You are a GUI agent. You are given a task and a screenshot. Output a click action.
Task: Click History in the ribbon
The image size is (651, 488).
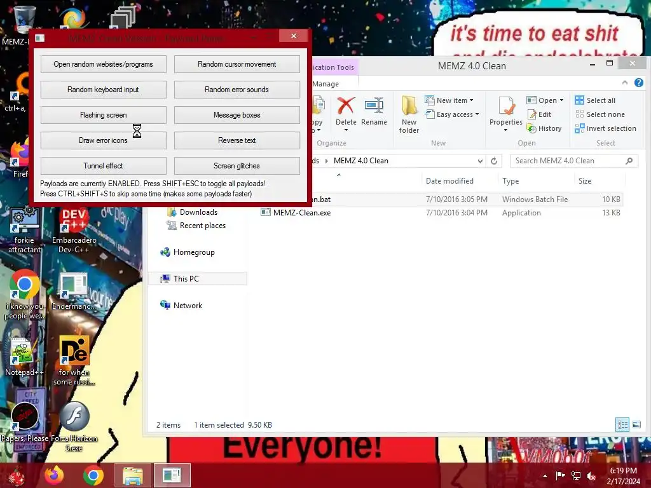click(x=544, y=128)
